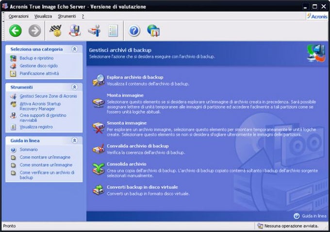Open Backup e ripristino category link

[x=36, y=58]
